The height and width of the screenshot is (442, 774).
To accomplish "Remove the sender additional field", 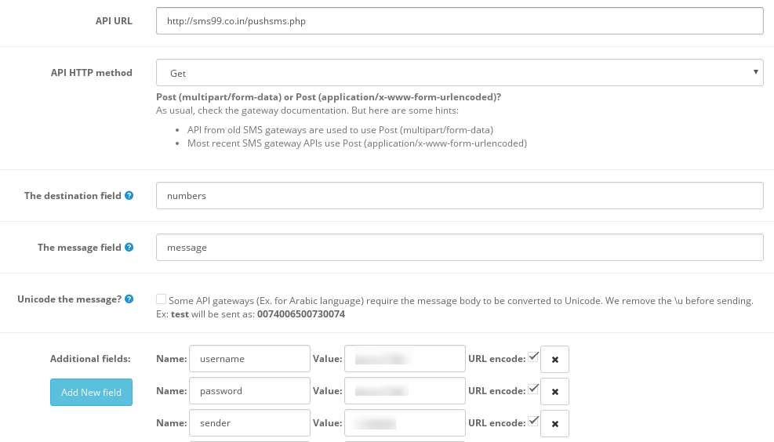I will coord(554,423).
